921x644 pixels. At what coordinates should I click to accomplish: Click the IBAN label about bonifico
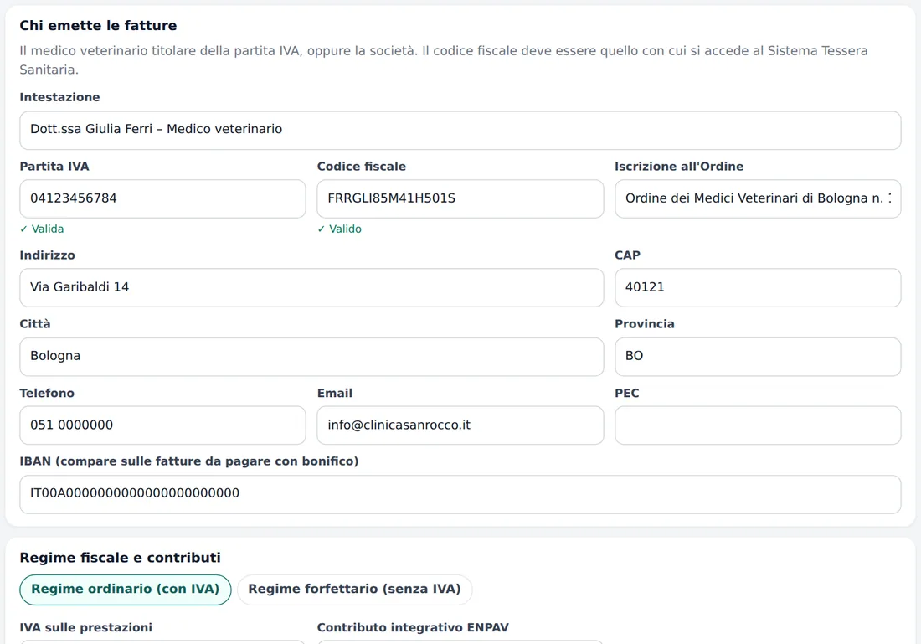[189, 461]
